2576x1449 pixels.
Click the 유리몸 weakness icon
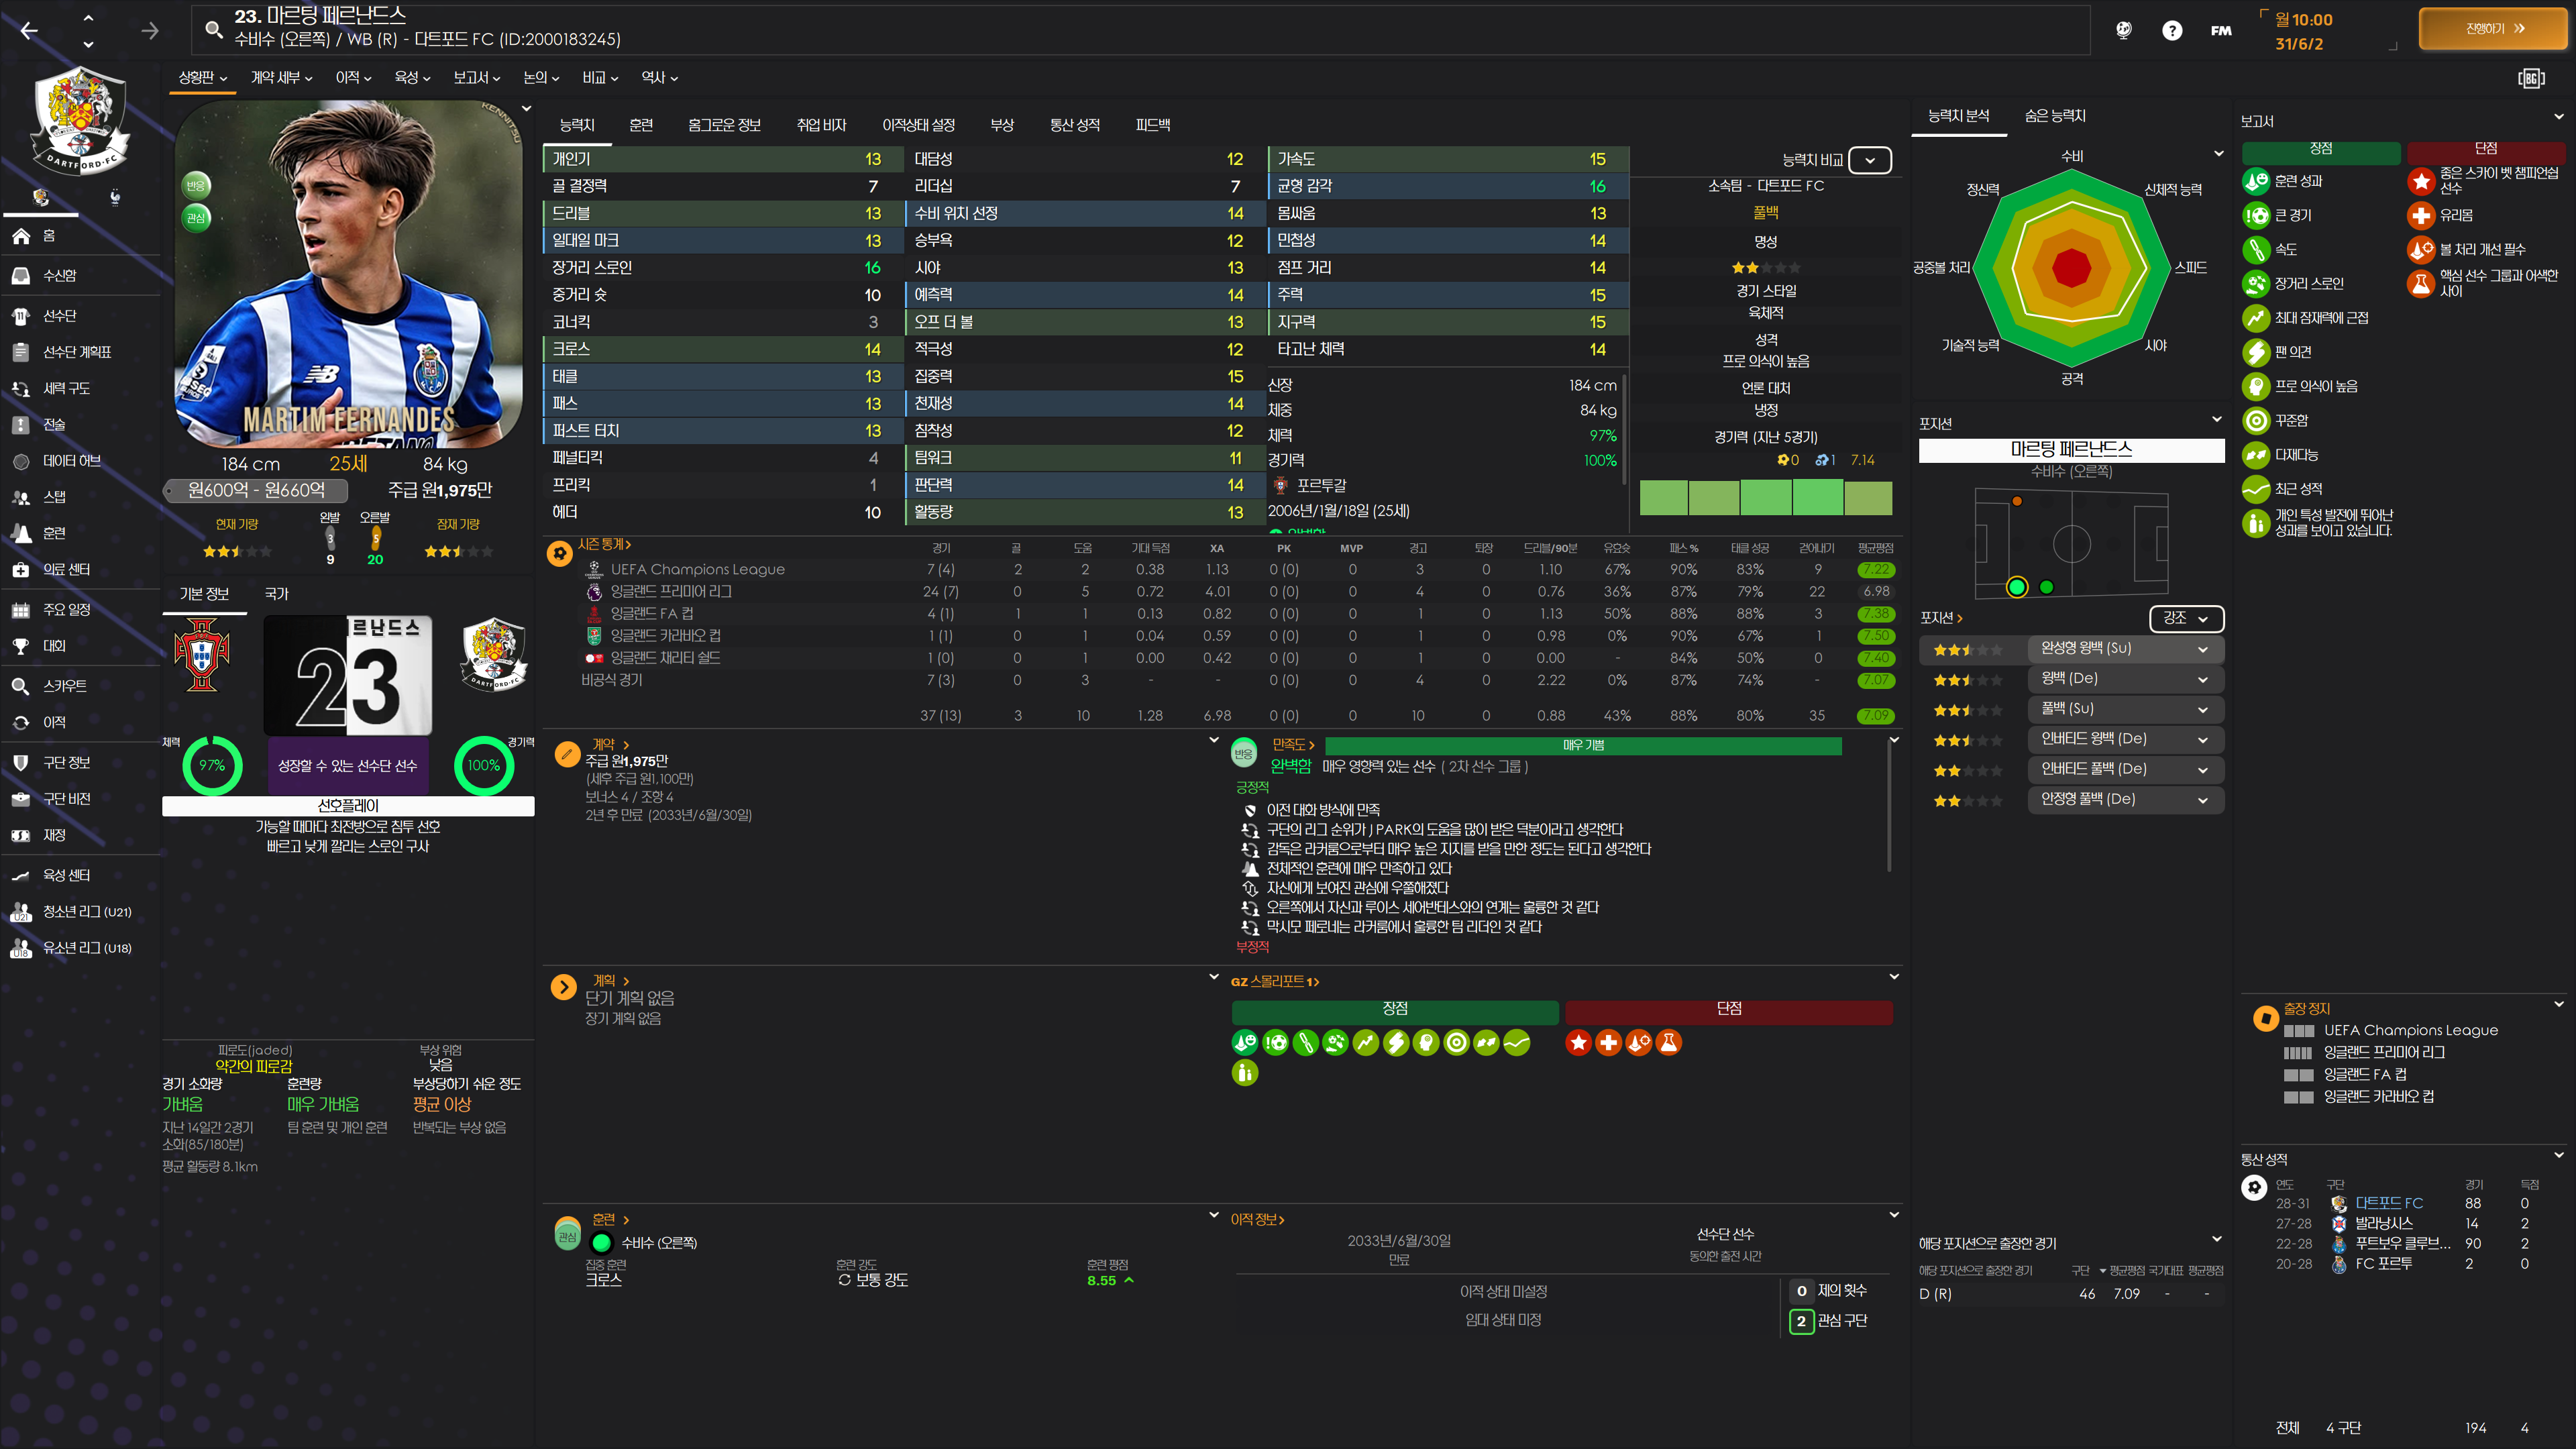pos(2421,215)
